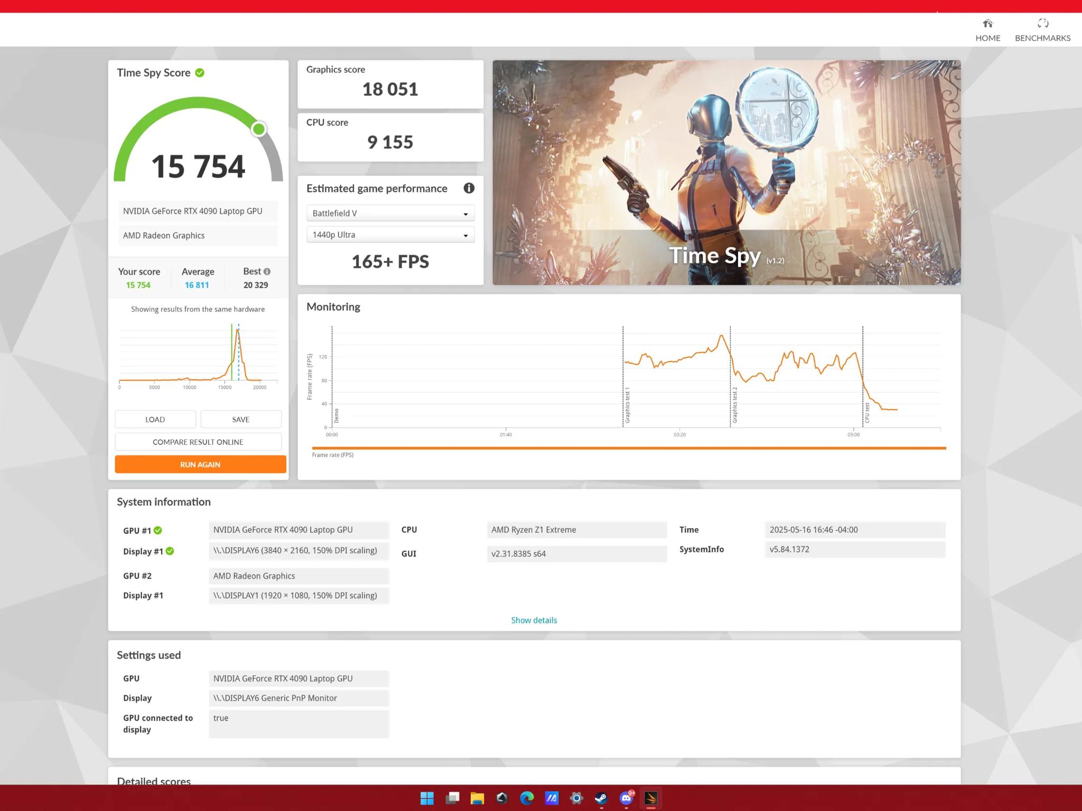Click the AMD Ryzen Z1 Extreme CPU field
This screenshot has width=1082, height=811.
(x=577, y=530)
